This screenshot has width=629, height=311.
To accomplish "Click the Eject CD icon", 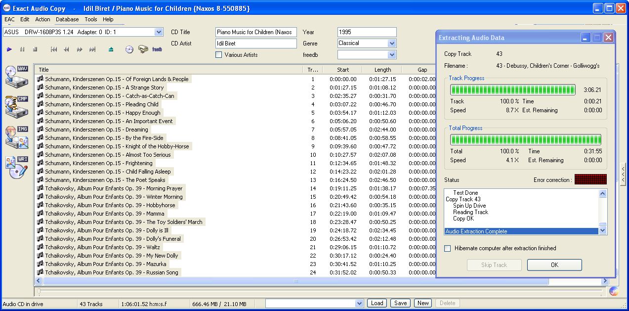I will pyautogui.click(x=111, y=49).
